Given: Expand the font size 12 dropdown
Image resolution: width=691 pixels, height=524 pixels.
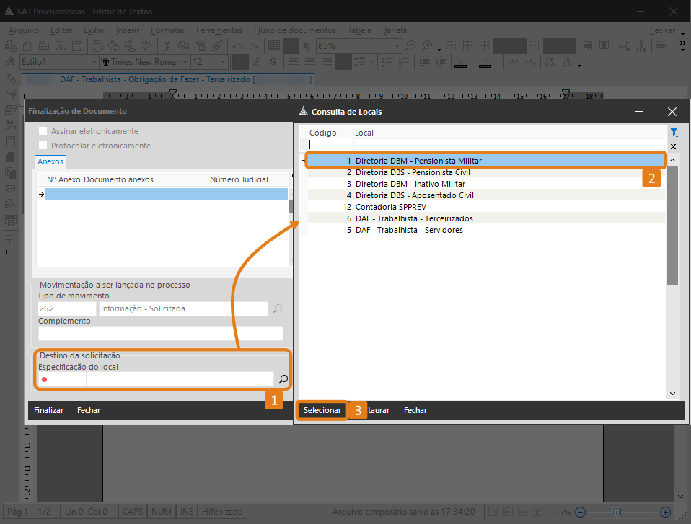Looking at the screenshot, I should [x=223, y=62].
